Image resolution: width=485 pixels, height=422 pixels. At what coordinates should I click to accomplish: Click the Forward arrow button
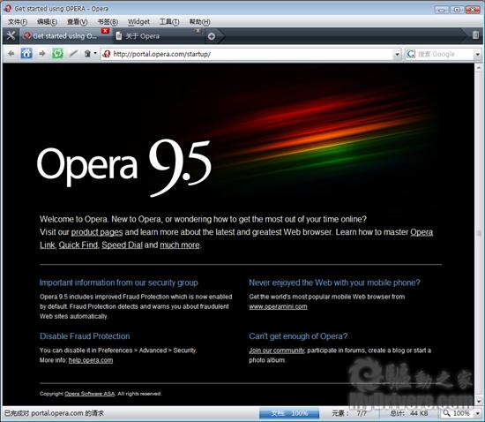tap(42, 54)
